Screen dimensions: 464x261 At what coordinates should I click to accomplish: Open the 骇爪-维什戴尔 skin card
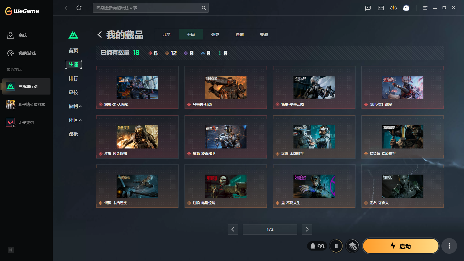[x=403, y=88]
